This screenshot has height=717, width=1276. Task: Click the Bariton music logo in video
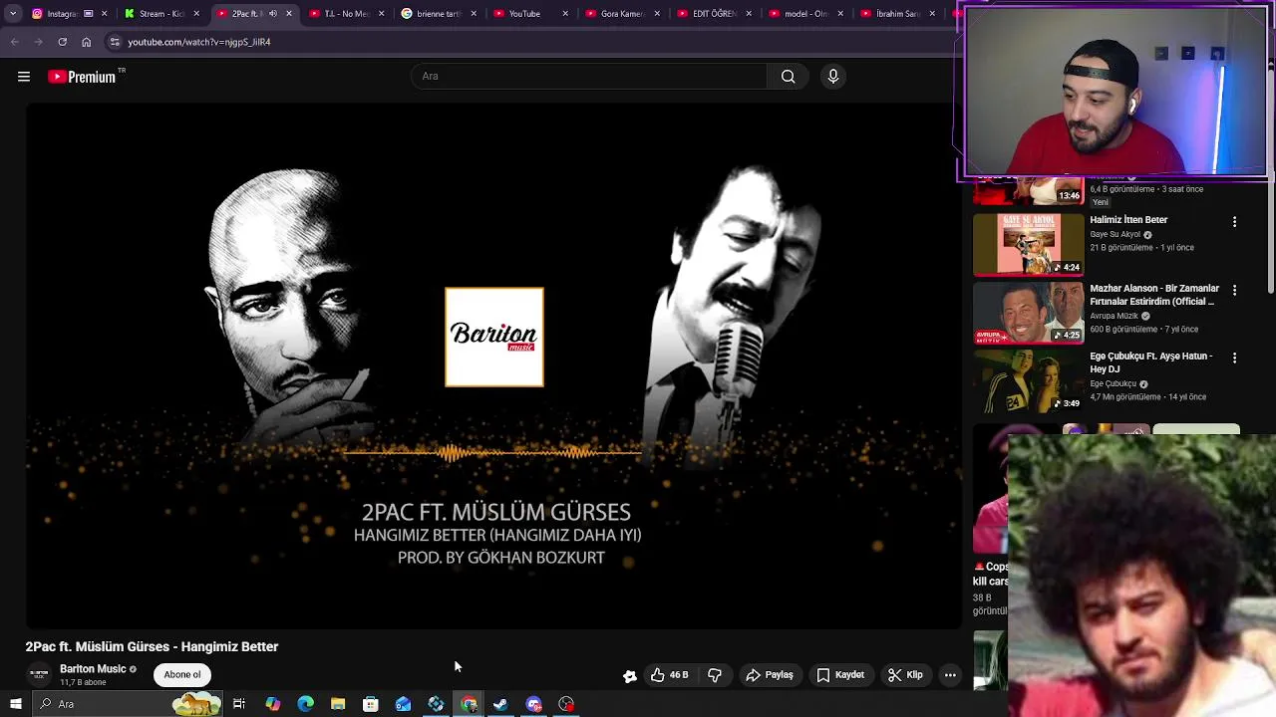coord(494,337)
